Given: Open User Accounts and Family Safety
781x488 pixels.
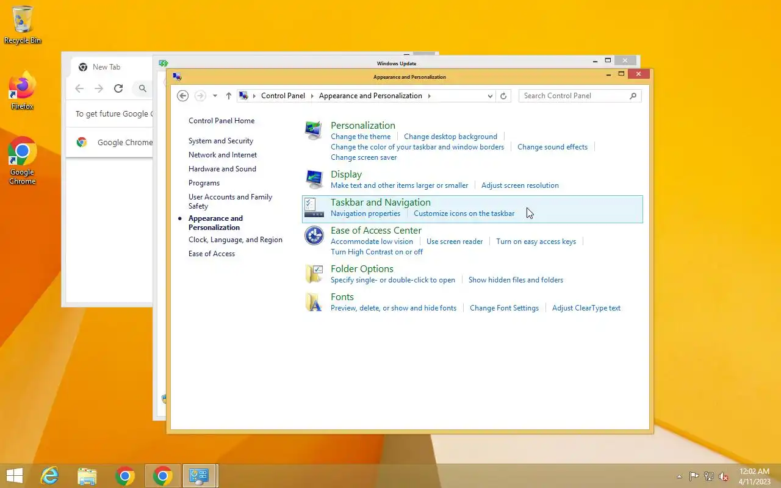Looking at the screenshot, I should [230, 201].
